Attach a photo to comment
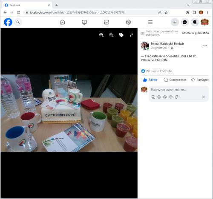The image size is (213, 199). click(x=165, y=97)
